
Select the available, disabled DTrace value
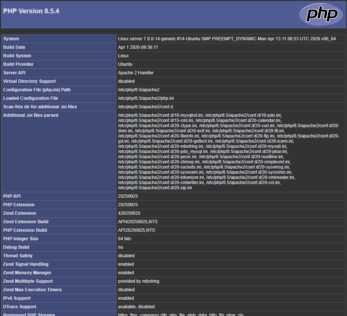tap(136, 307)
